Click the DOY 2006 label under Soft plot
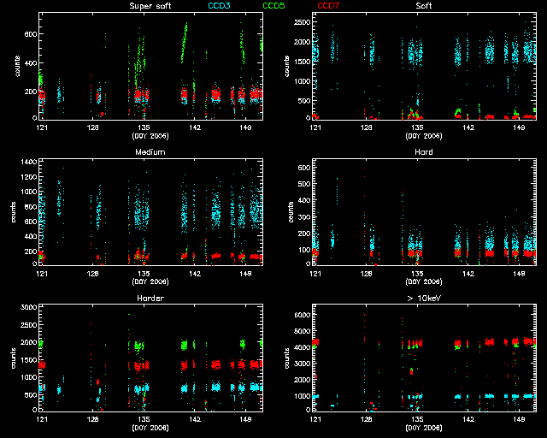The height and width of the screenshot is (438, 547). click(423, 135)
